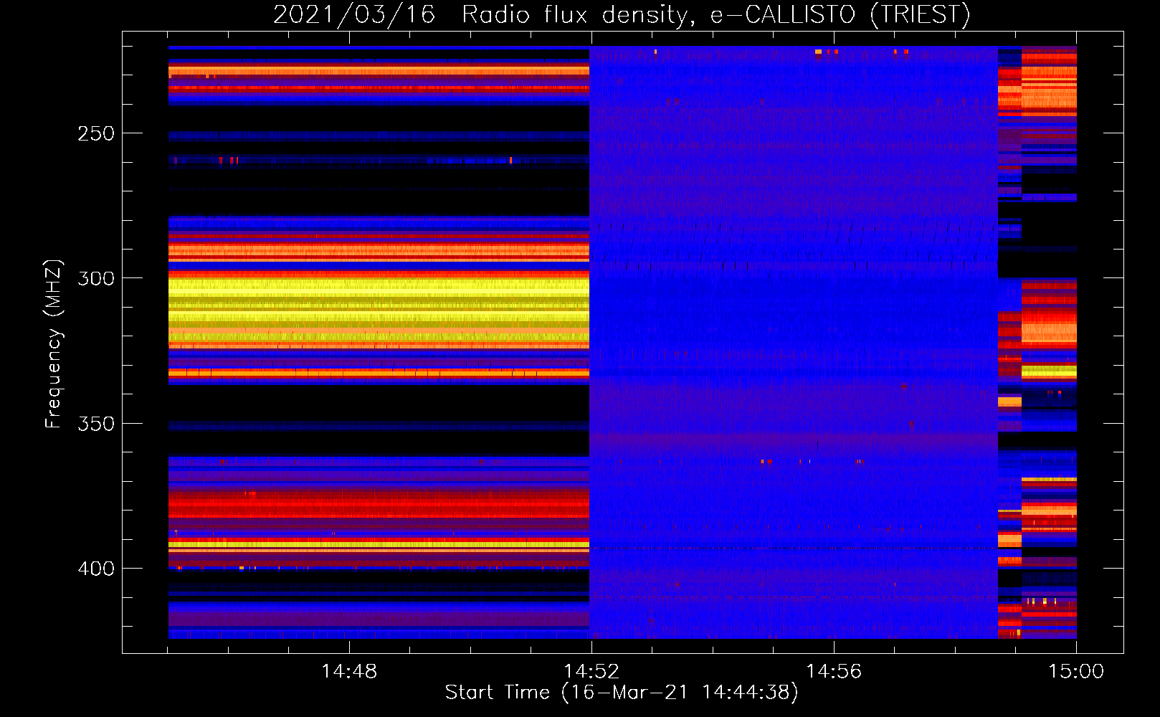Click the 14:52 time tick label

pos(591,672)
